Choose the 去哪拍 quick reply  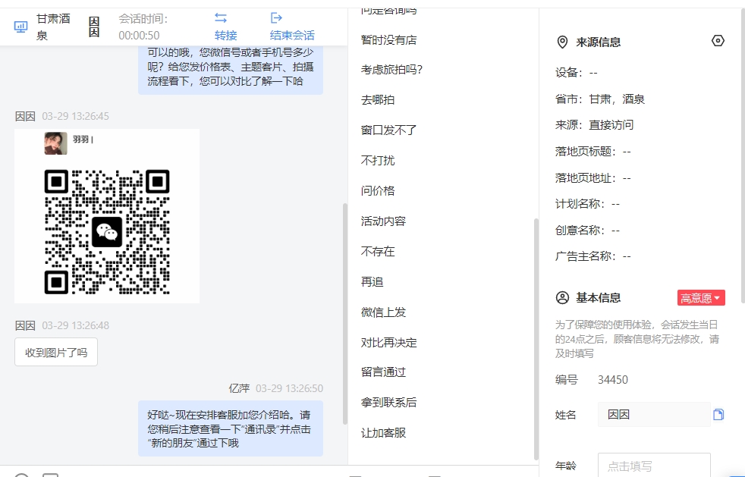point(378,100)
